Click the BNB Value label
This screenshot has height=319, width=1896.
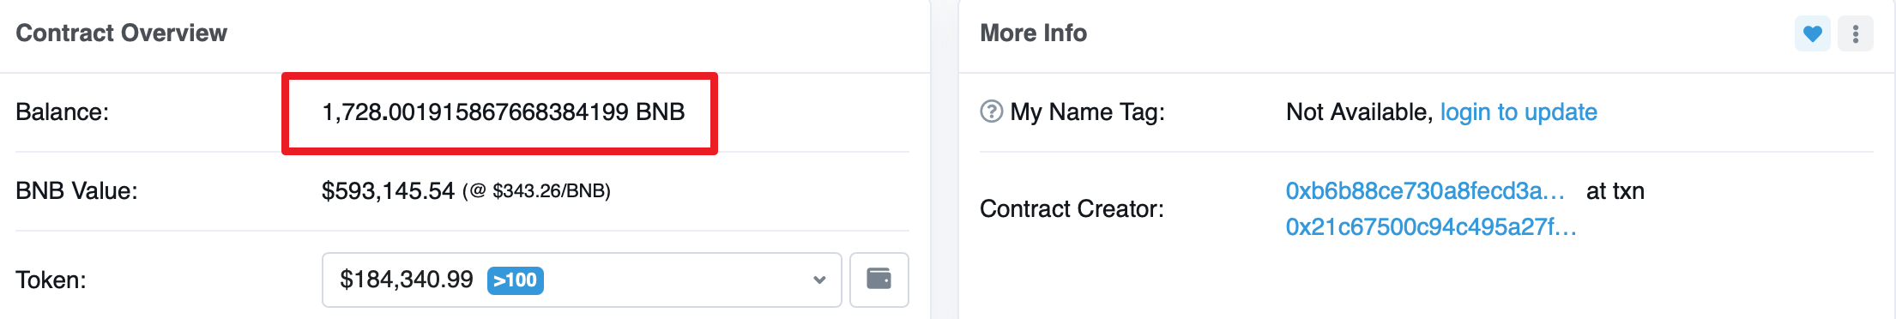(76, 190)
